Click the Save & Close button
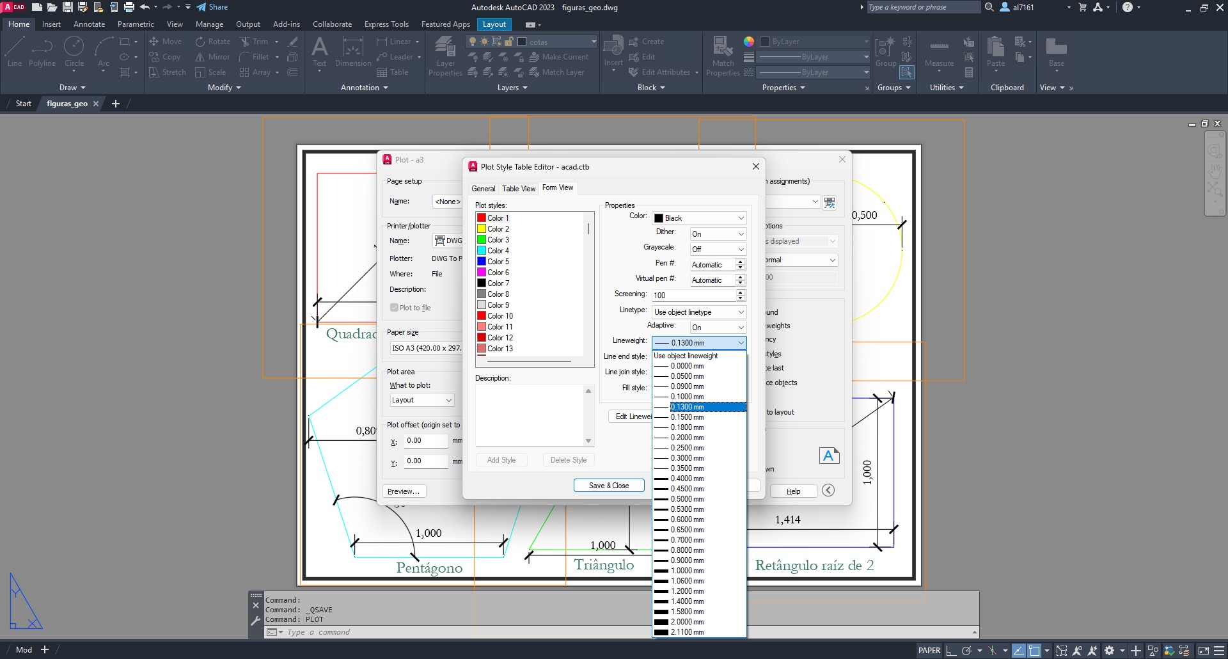Viewport: 1228px width, 659px height. coord(608,486)
